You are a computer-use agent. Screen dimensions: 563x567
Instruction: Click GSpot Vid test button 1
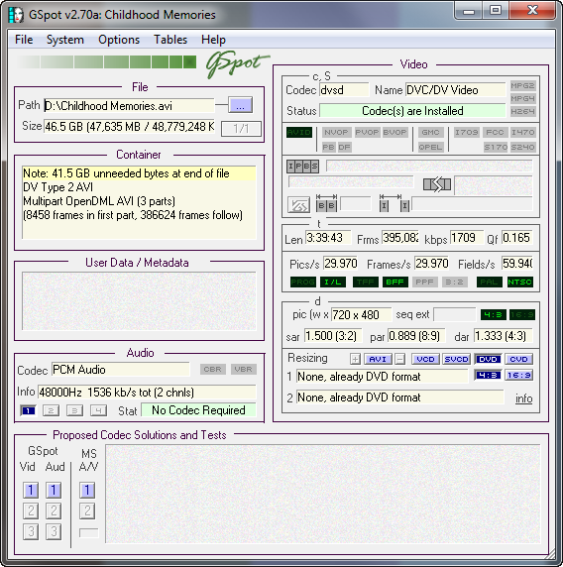31,491
